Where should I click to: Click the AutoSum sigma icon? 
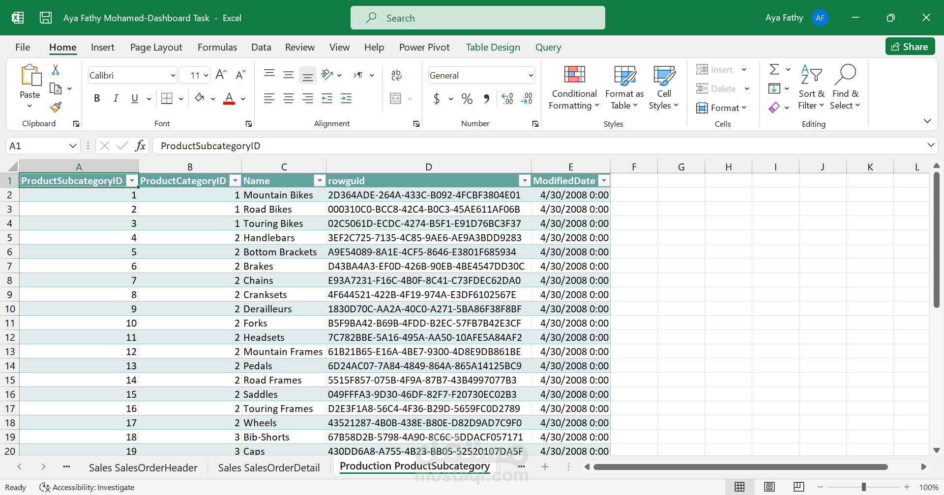tap(774, 70)
